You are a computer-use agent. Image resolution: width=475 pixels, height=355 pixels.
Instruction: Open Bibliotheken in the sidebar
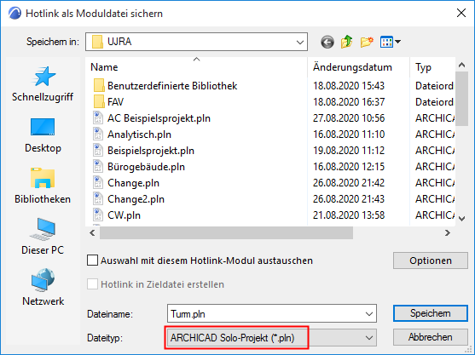pyautogui.click(x=43, y=186)
